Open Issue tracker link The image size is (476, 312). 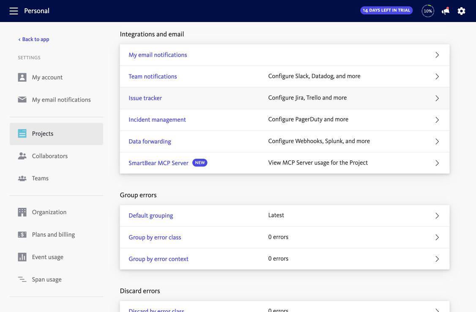coord(145,98)
